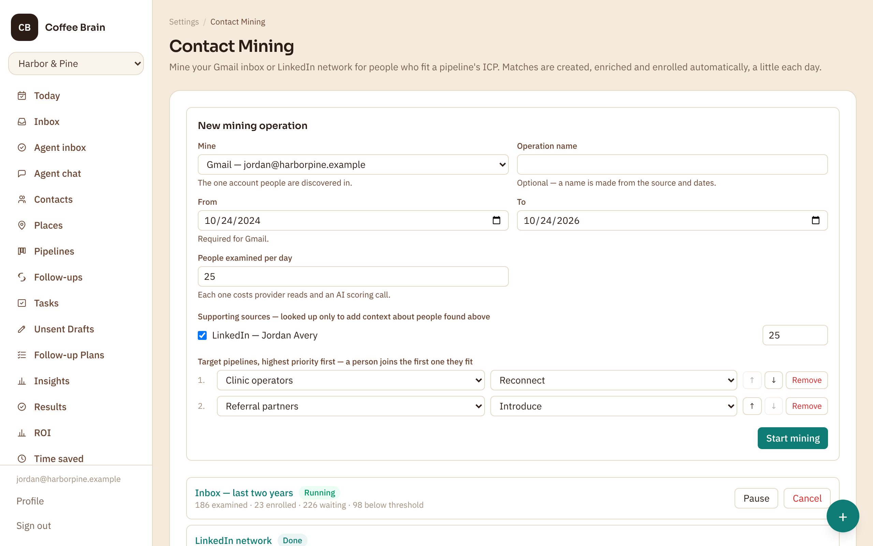Viewport: 873px width, 546px height.
Task: Open Follow-ups via the cycle icon
Action: click(x=21, y=277)
